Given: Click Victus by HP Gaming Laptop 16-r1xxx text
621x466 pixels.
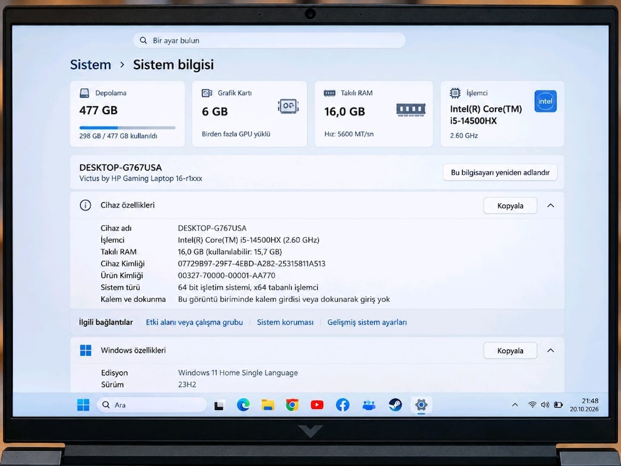Looking at the screenshot, I should tap(141, 178).
